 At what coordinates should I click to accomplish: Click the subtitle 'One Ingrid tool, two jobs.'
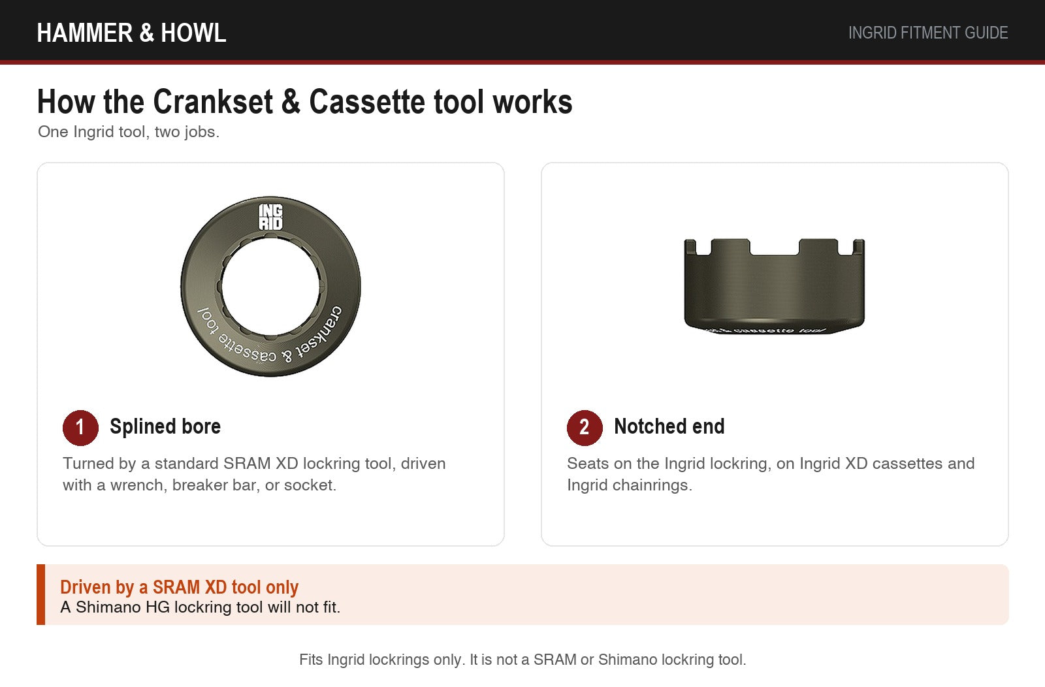pyautogui.click(x=129, y=132)
